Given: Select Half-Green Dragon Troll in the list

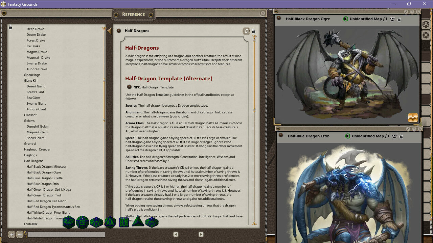Looking at the screenshot, I should [44, 195].
